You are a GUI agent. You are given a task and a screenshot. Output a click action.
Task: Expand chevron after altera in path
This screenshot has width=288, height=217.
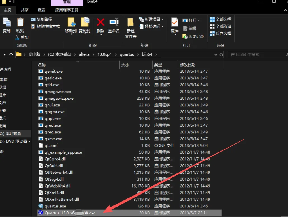point(93,54)
